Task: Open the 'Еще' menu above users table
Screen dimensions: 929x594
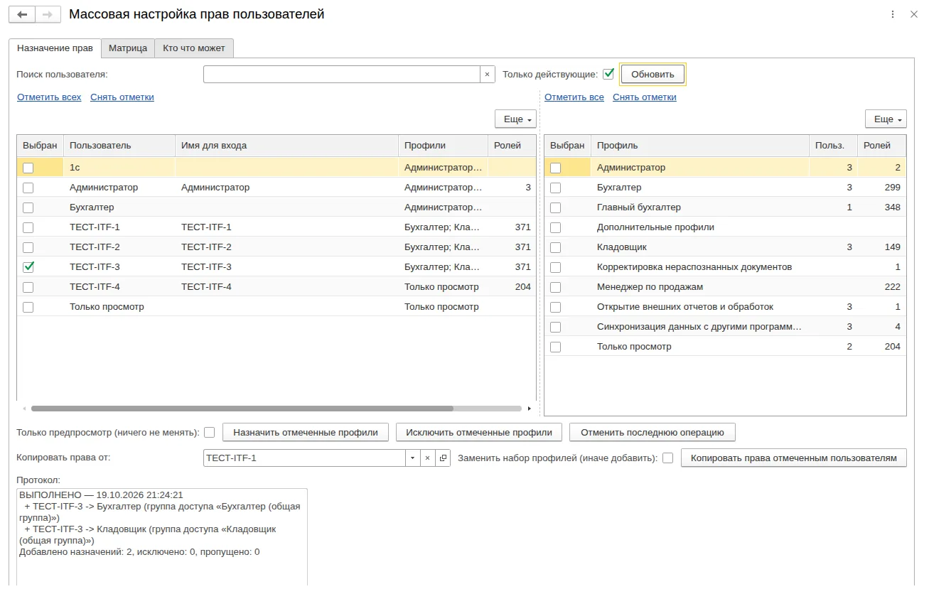Action: coord(516,119)
